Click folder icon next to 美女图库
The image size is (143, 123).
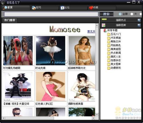[109, 64]
